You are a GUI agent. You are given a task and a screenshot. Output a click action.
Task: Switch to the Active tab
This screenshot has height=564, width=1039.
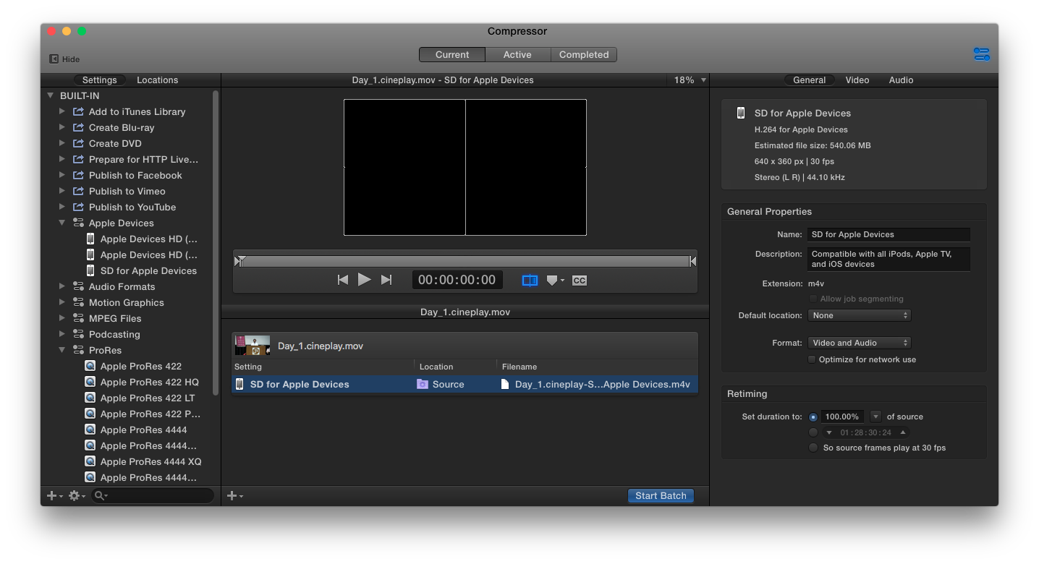pos(517,54)
